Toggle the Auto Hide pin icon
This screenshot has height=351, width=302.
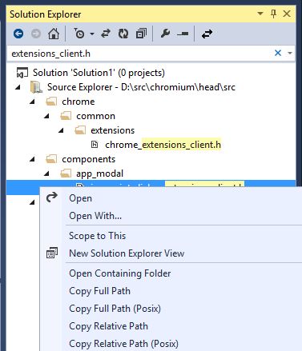tap(273, 14)
